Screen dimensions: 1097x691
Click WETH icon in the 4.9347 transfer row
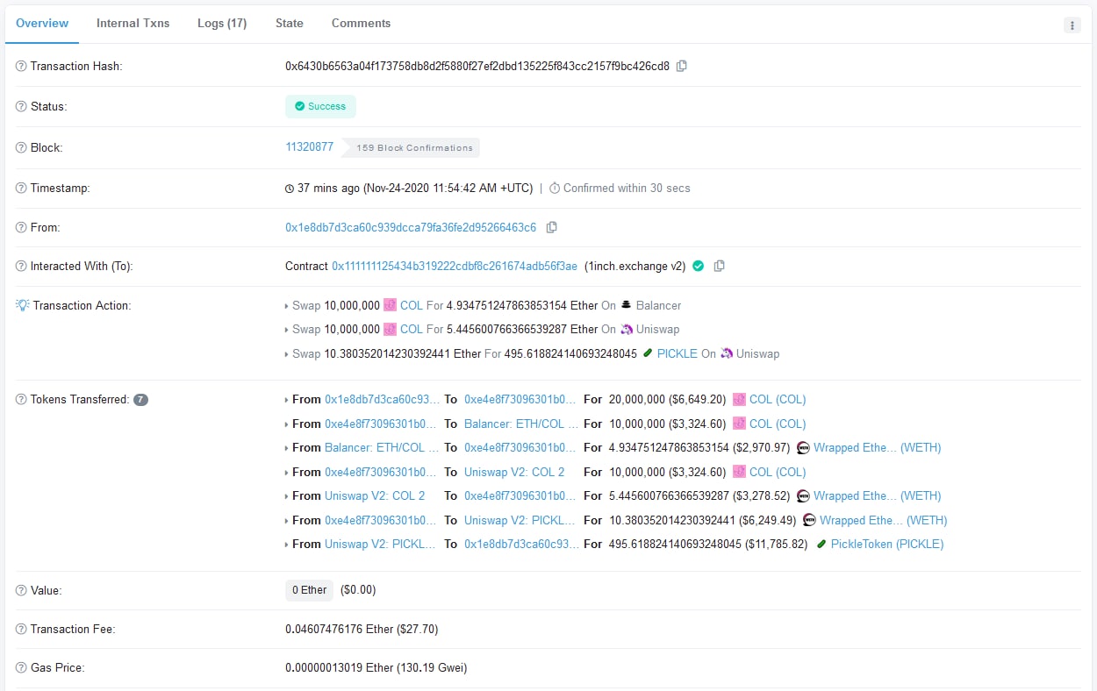[803, 447]
